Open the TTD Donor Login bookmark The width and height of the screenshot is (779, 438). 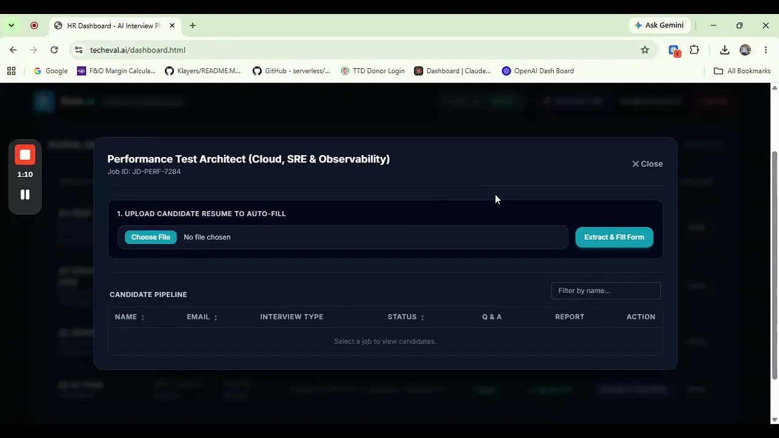pos(372,71)
